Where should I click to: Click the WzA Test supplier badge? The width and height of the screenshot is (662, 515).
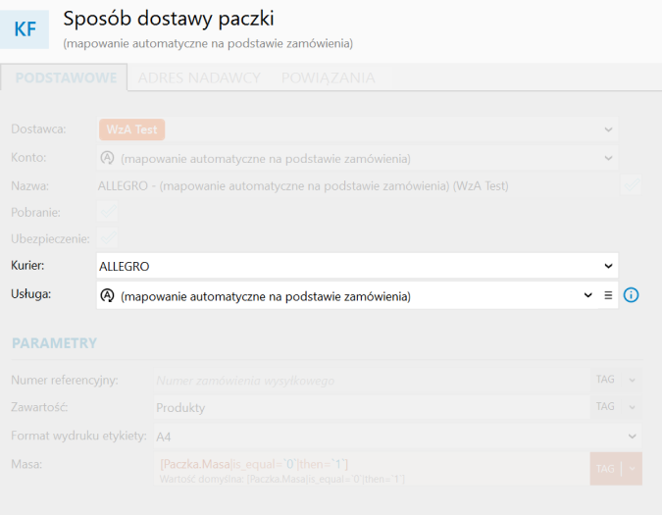click(x=131, y=129)
